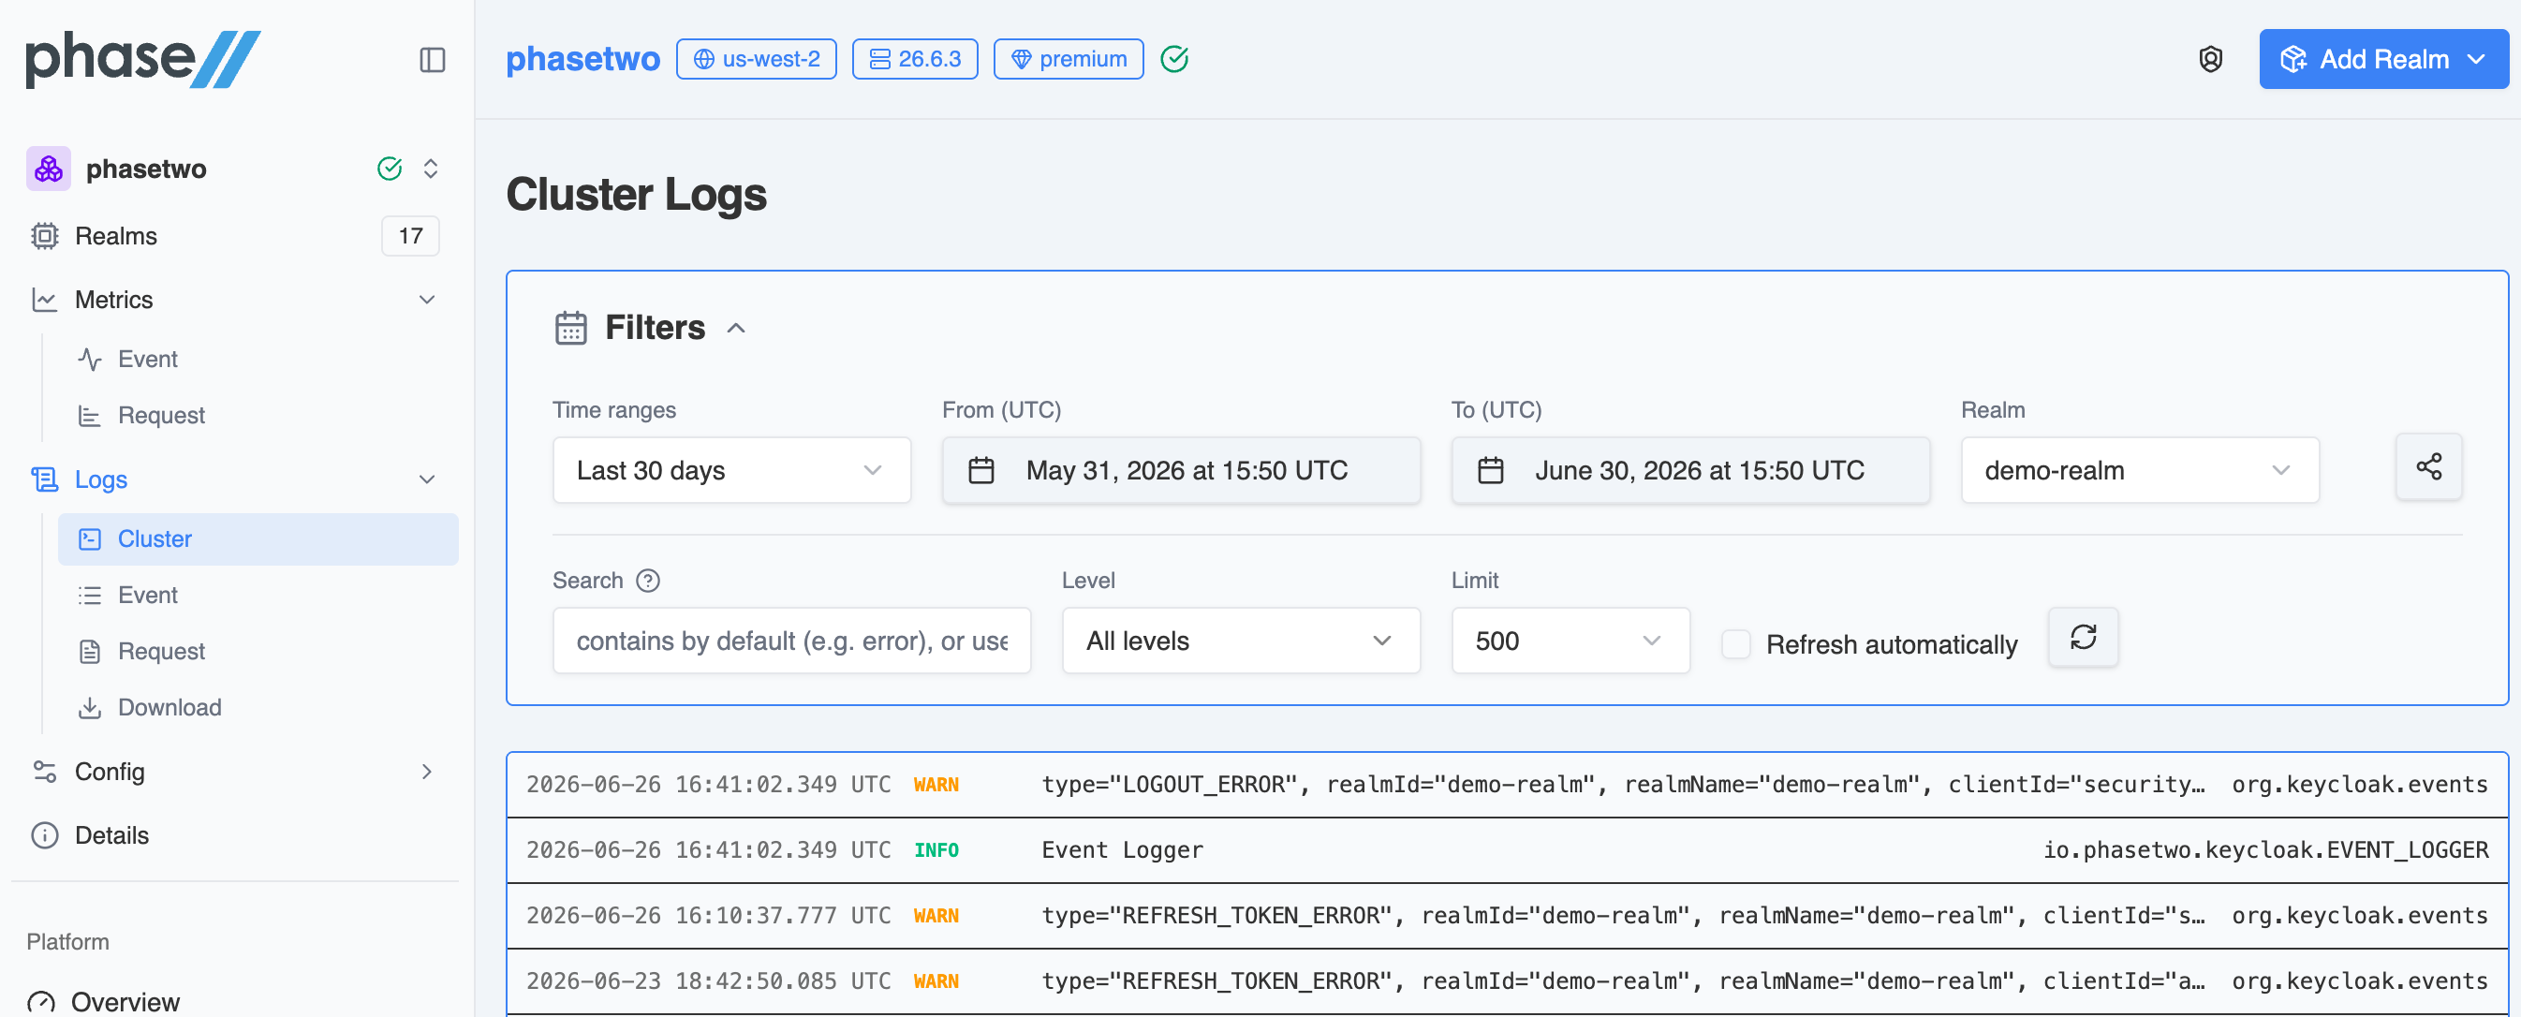Toggle the sidebar collapse icon
The height and width of the screenshot is (1017, 2521).
tap(432, 60)
